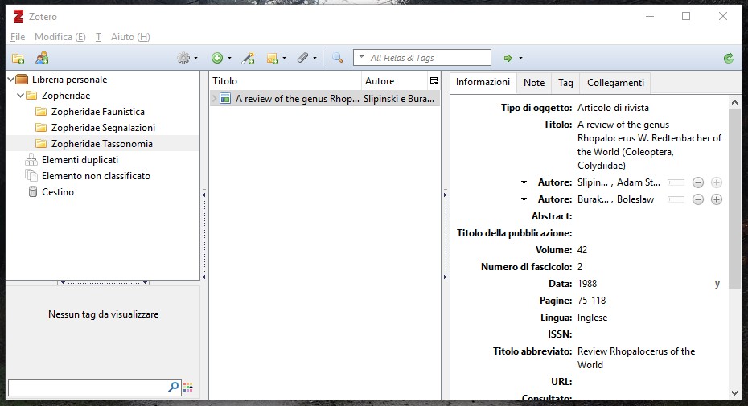Click the New Group icon
Viewport: 748px width, 406px height.
click(x=42, y=58)
